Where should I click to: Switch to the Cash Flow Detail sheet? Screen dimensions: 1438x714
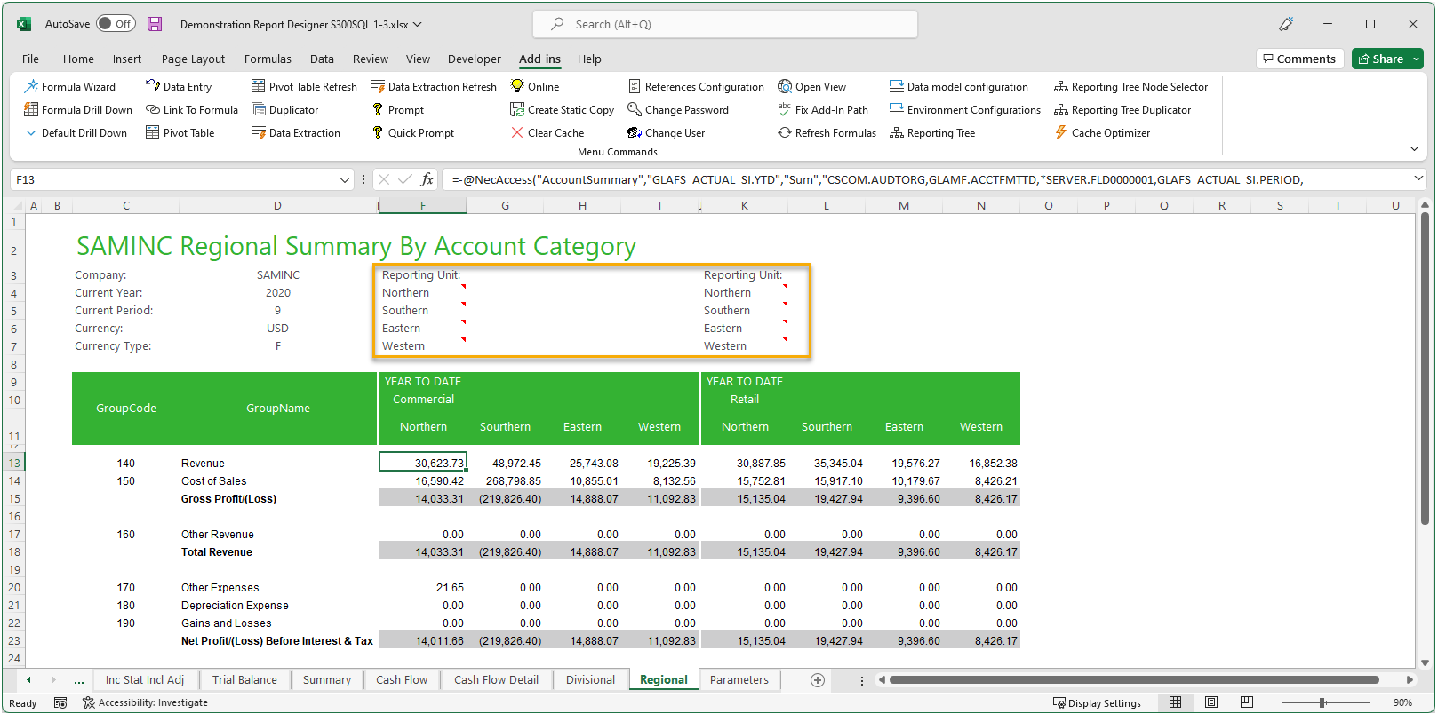[496, 680]
